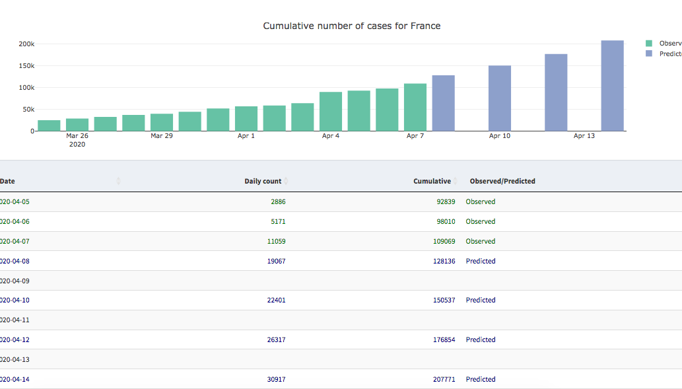Viewport: 682px width, 389px height.
Task: Toggle Predicted series via blue legend swatch
Action: point(649,53)
